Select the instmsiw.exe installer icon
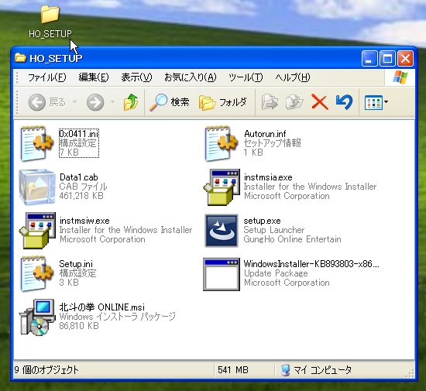Image resolution: width=426 pixels, height=391 pixels. click(37, 230)
